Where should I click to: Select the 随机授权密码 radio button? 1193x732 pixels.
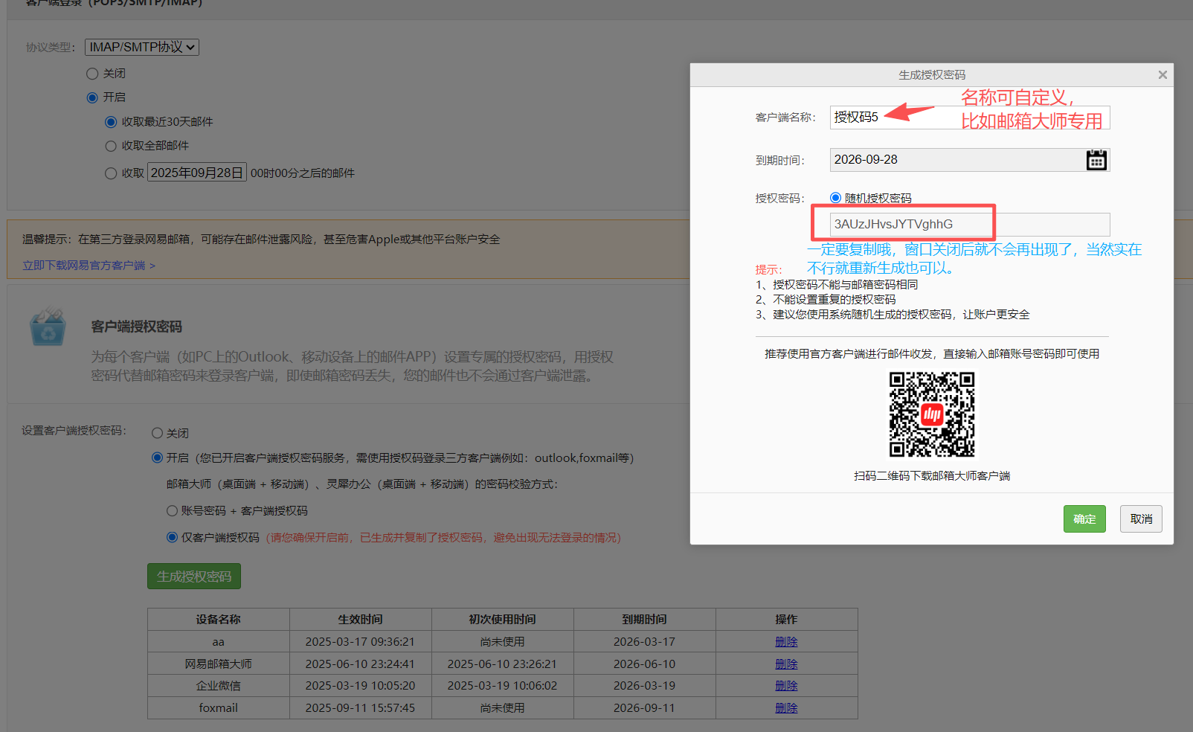point(835,198)
